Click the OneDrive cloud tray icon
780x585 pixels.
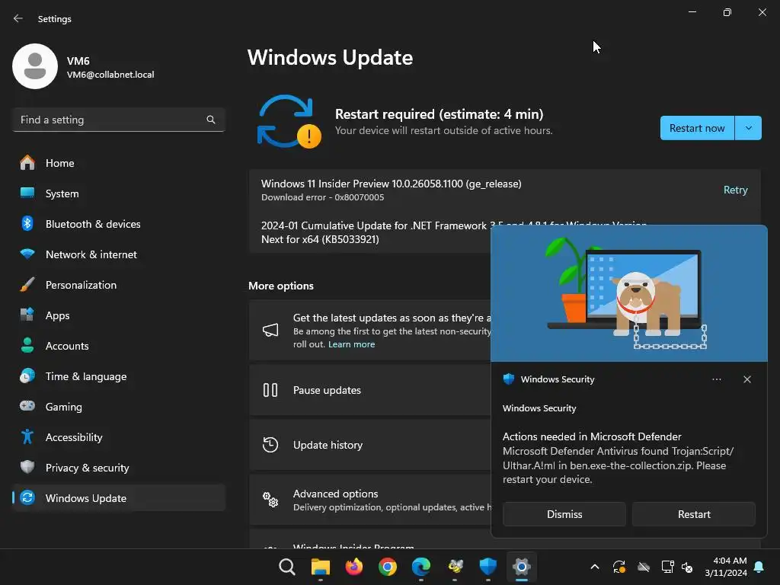643,567
